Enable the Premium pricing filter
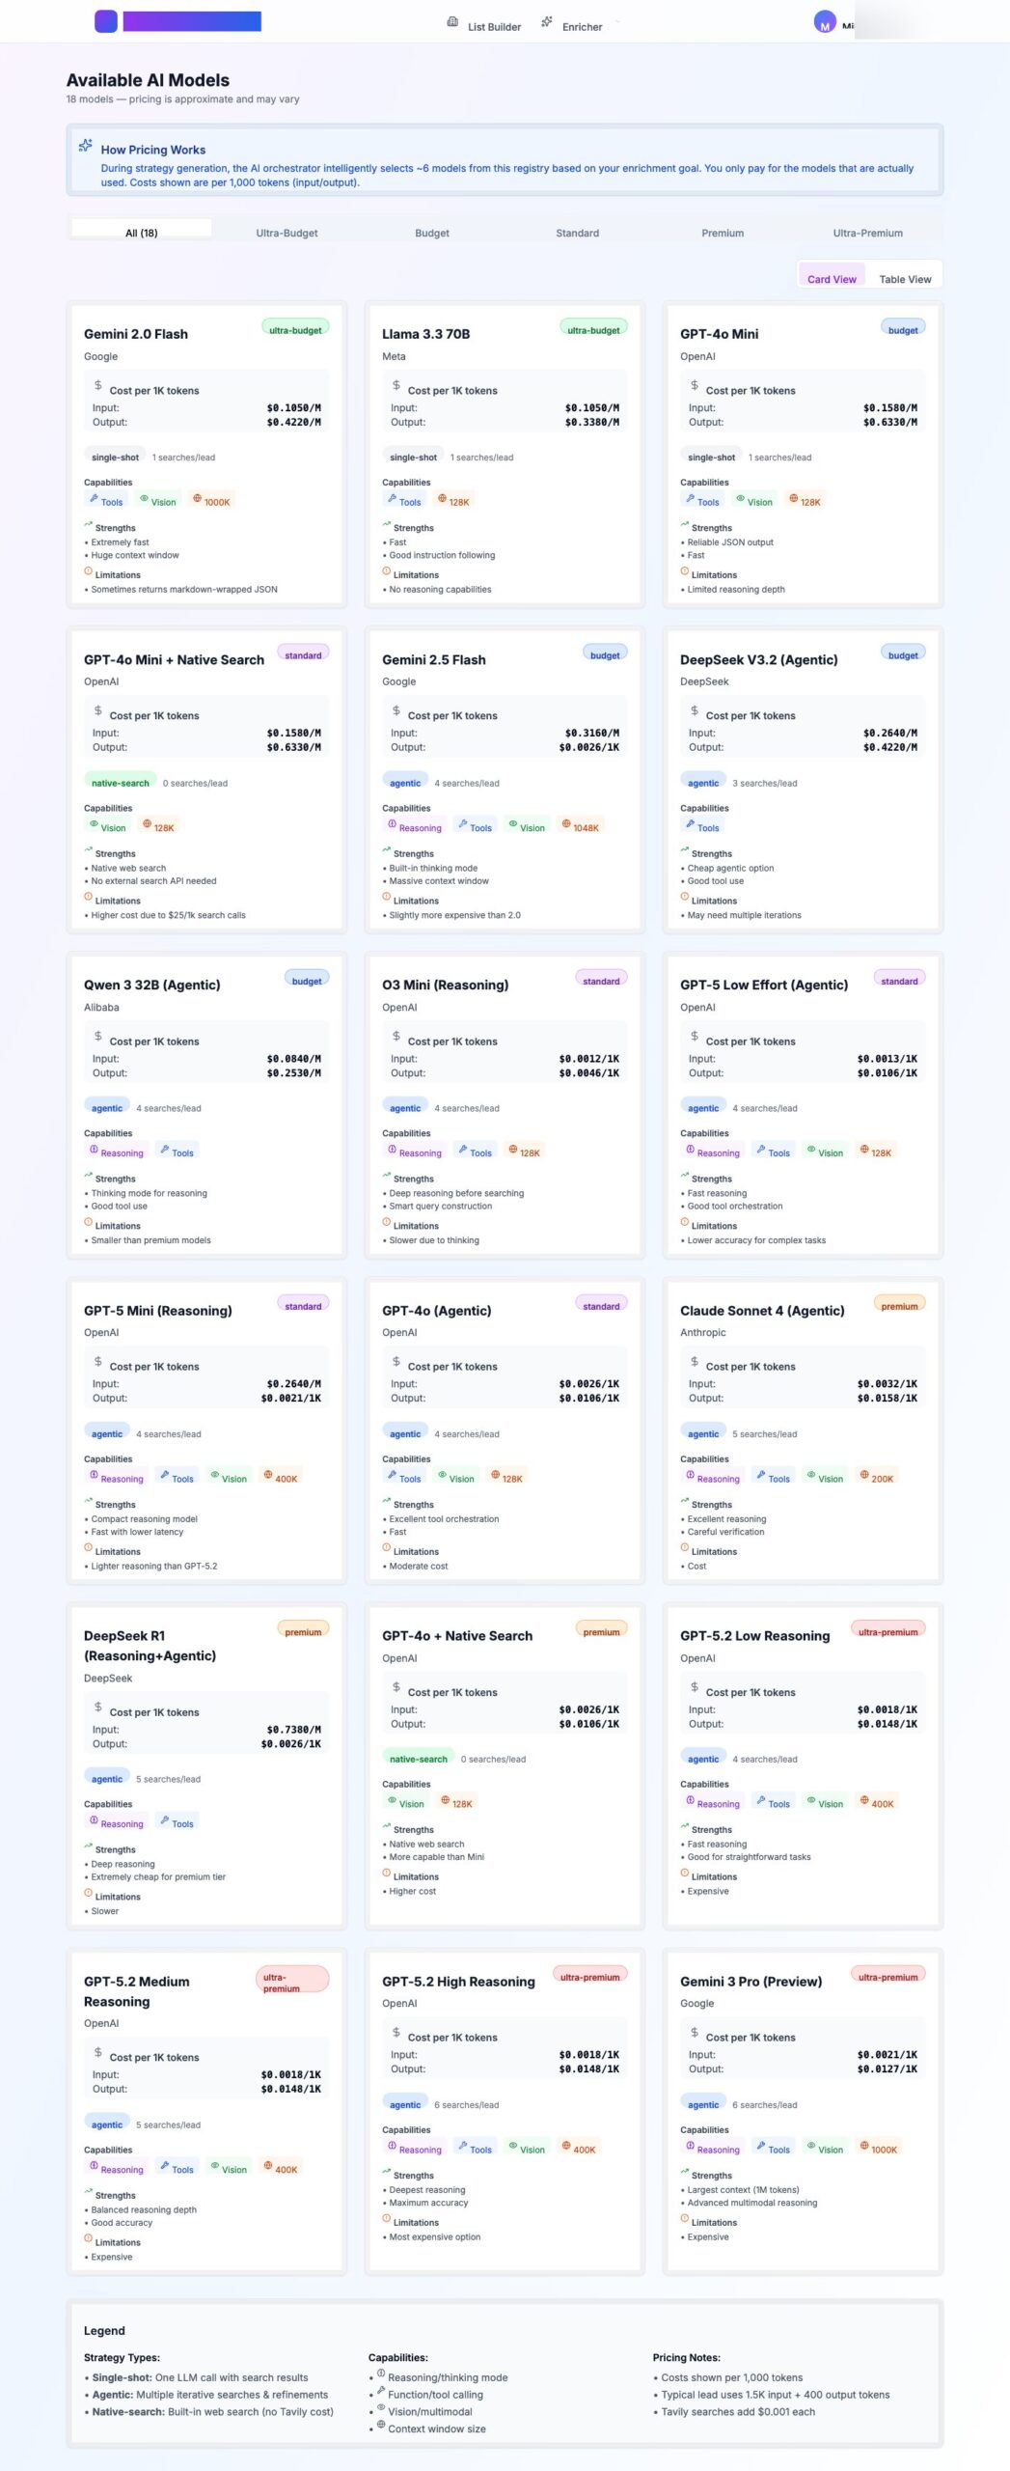1010x2471 pixels. point(723,233)
